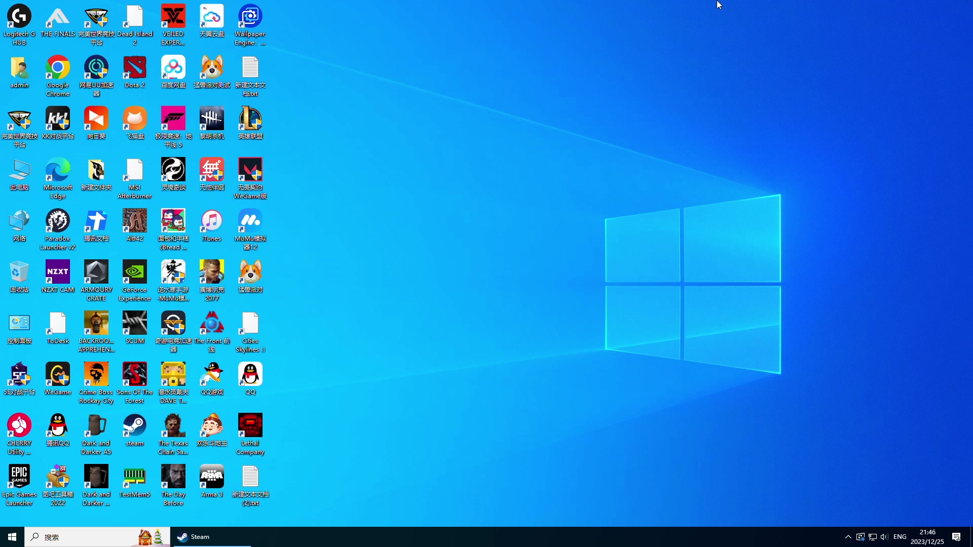Select the Dark and Darker A5 icon
The height and width of the screenshot is (547, 973).
[96, 434]
